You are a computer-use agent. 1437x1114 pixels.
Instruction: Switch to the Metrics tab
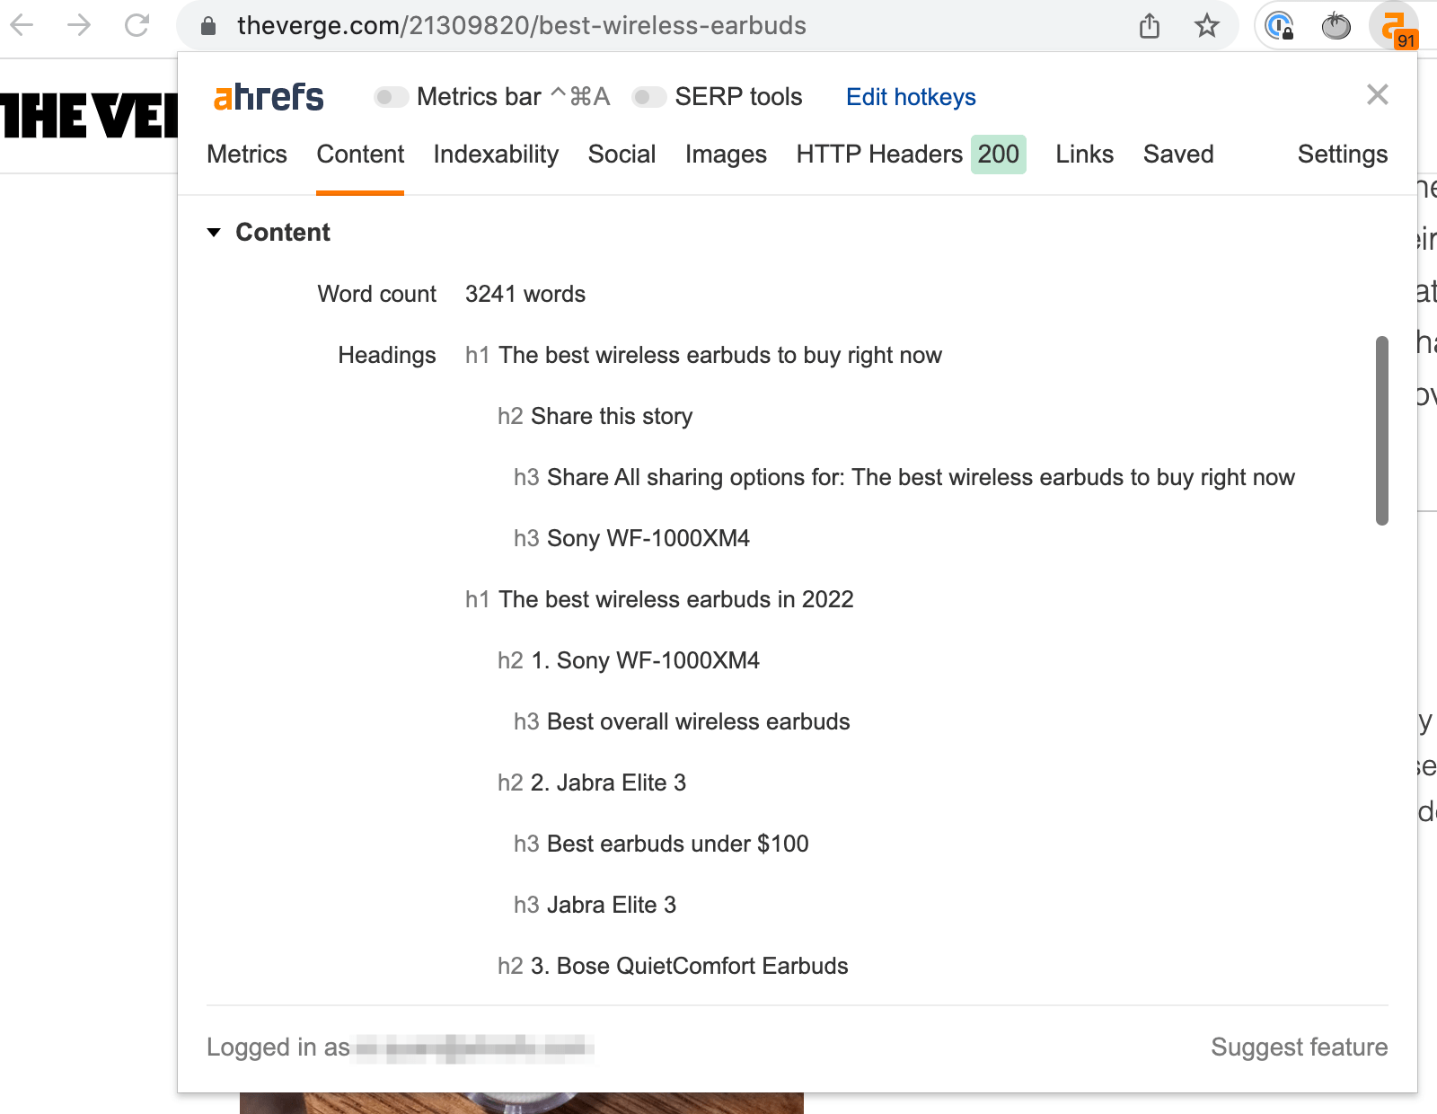(247, 155)
